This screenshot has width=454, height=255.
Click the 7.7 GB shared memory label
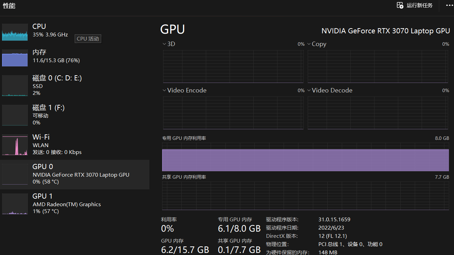[442, 177]
